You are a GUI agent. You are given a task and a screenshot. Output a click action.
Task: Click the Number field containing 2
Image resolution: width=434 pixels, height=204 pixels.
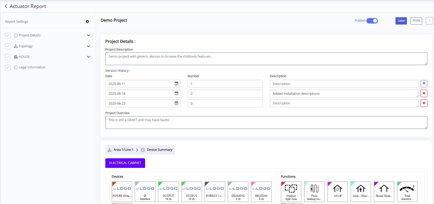[x=225, y=93]
